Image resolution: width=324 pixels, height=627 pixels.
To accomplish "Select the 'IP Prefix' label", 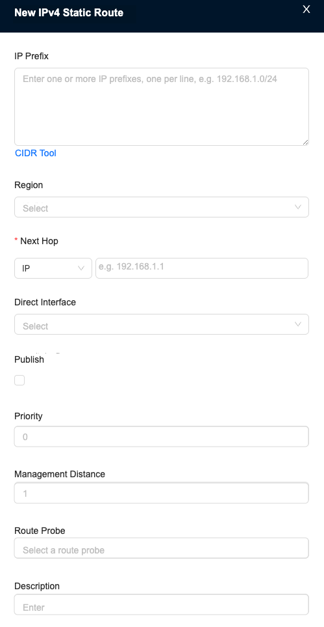I will point(32,57).
